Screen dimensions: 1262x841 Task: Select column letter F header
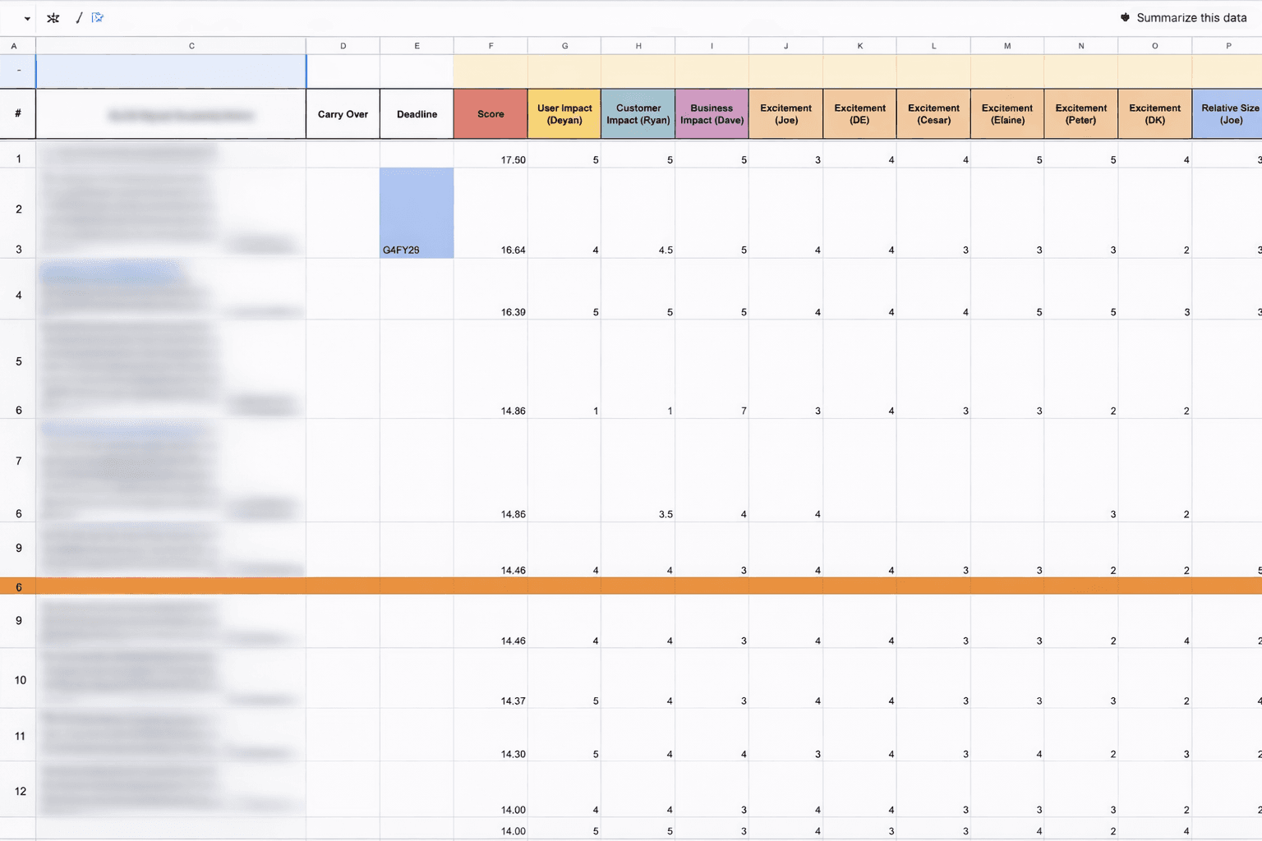(x=491, y=45)
